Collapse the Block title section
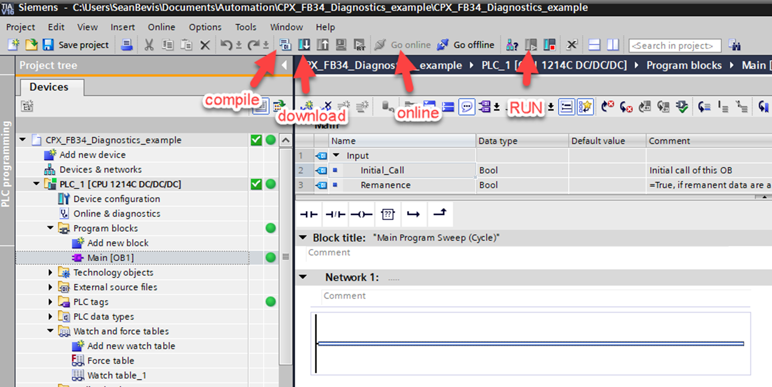Screen dimensions: 772x387 coord(303,238)
